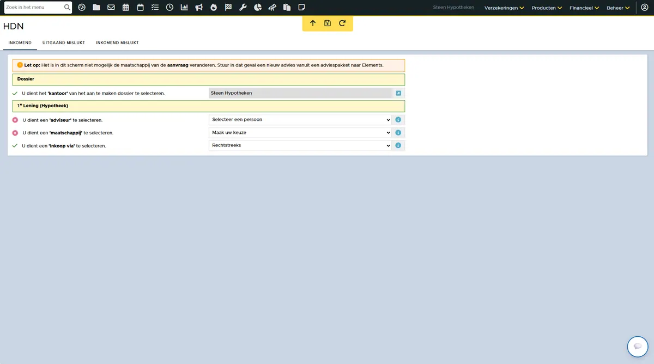Click the wrench tools icon
The image size is (654, 364).
click(x=243, y=8)
